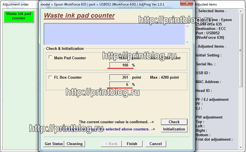The width and height of the screenshot is (246, 152).
Task: Click message box scroll up arrow
Action: pyautogui.click(x=187, y=26)
